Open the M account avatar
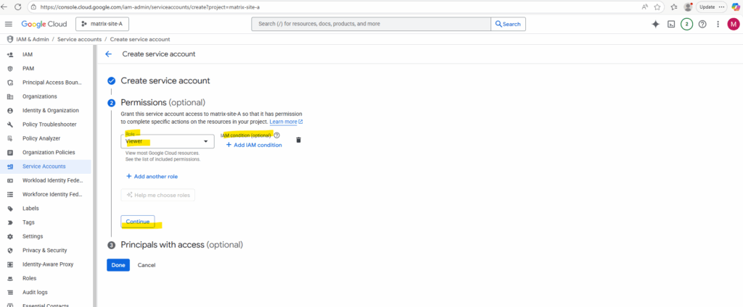 click(x=733, y=24)
